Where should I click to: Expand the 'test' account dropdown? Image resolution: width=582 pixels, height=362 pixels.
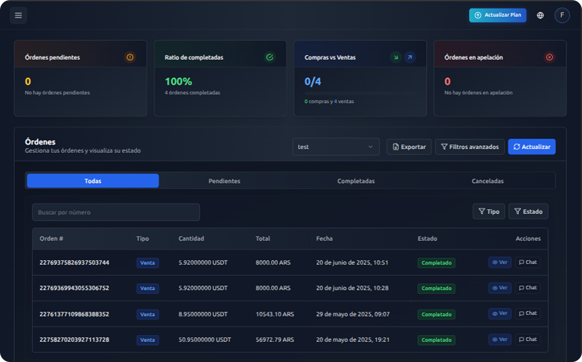pos(335,147)
